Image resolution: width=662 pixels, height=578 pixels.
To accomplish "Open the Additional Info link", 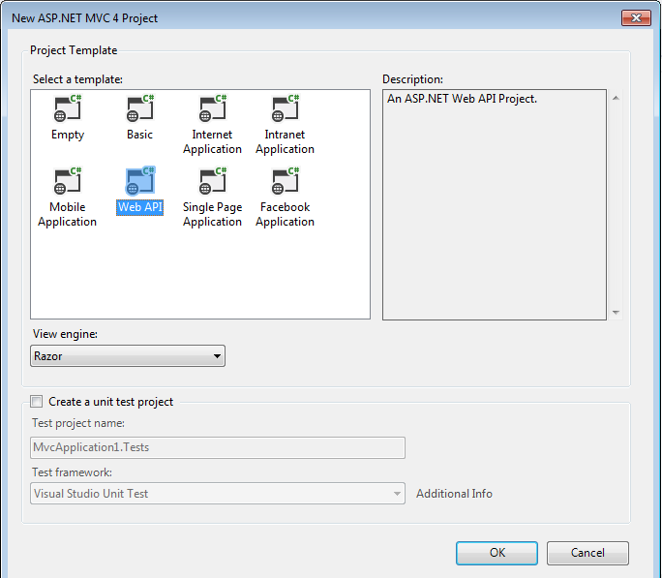I will coord(454,494).
